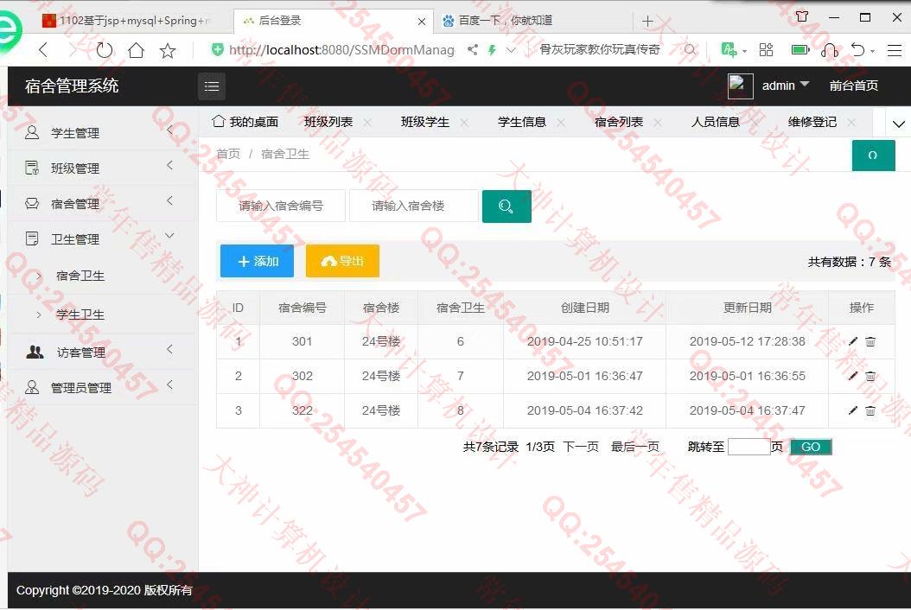Click the 首页 breadcrumb link
The width and height of the screenshot is (911, 610).
click(x=228, y=154)
